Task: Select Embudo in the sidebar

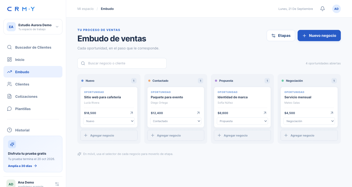Action: click(33, 72)
